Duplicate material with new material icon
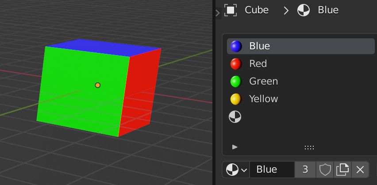This screenshot has height=185, width=377. pyautogui.click(x=342, y=170)
